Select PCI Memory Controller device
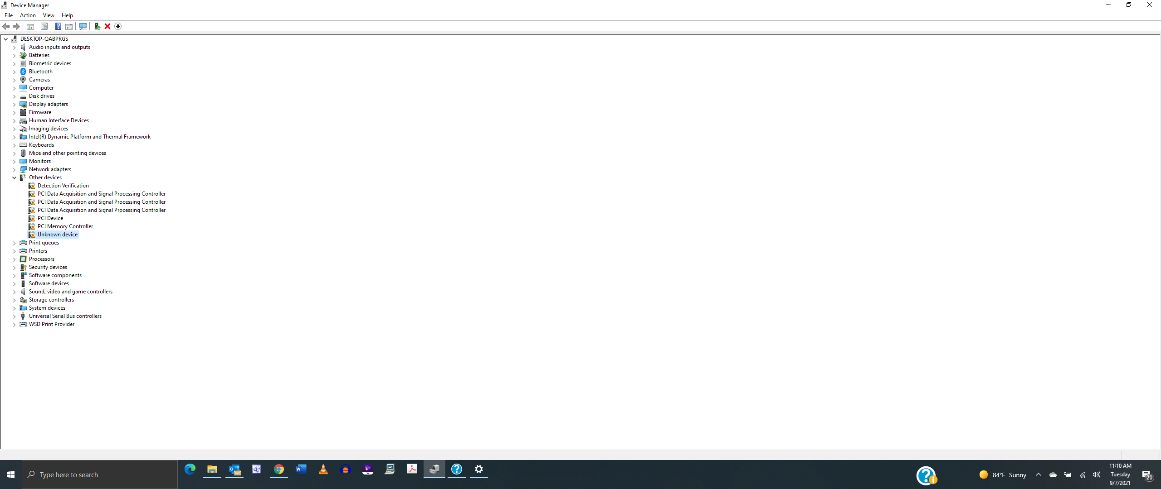Image resolution: width=1161 pixels, height=489 pixels. [65, 226]
